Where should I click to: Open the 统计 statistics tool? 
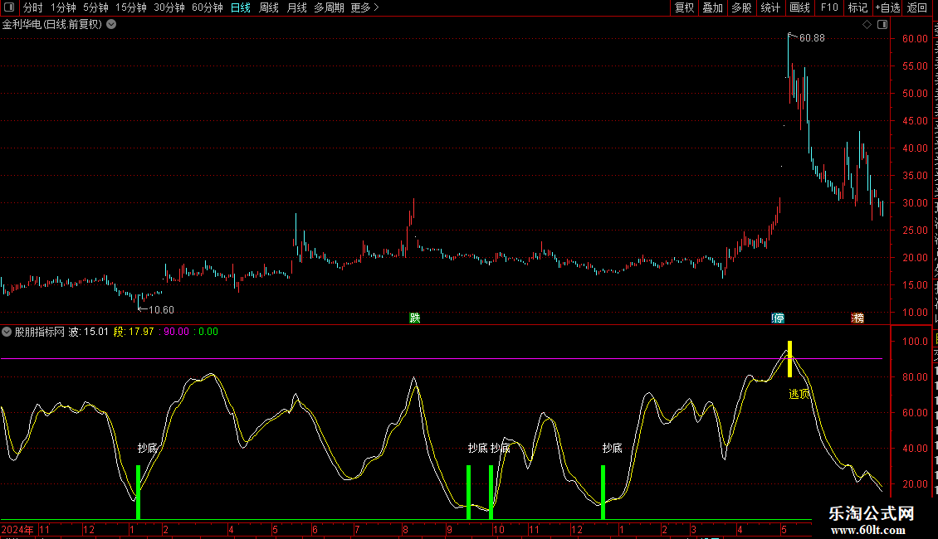pyautogui.click(x=769, y=7)
